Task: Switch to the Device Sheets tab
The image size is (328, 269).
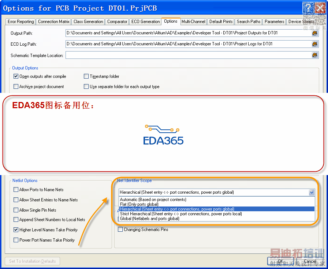Action: pos(301,22)
